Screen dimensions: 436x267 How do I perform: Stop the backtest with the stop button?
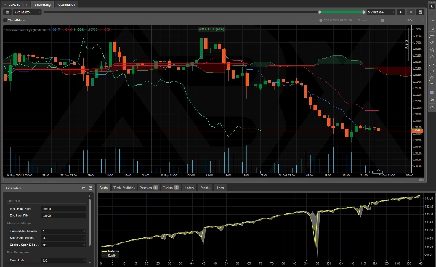tap(411, 12)
